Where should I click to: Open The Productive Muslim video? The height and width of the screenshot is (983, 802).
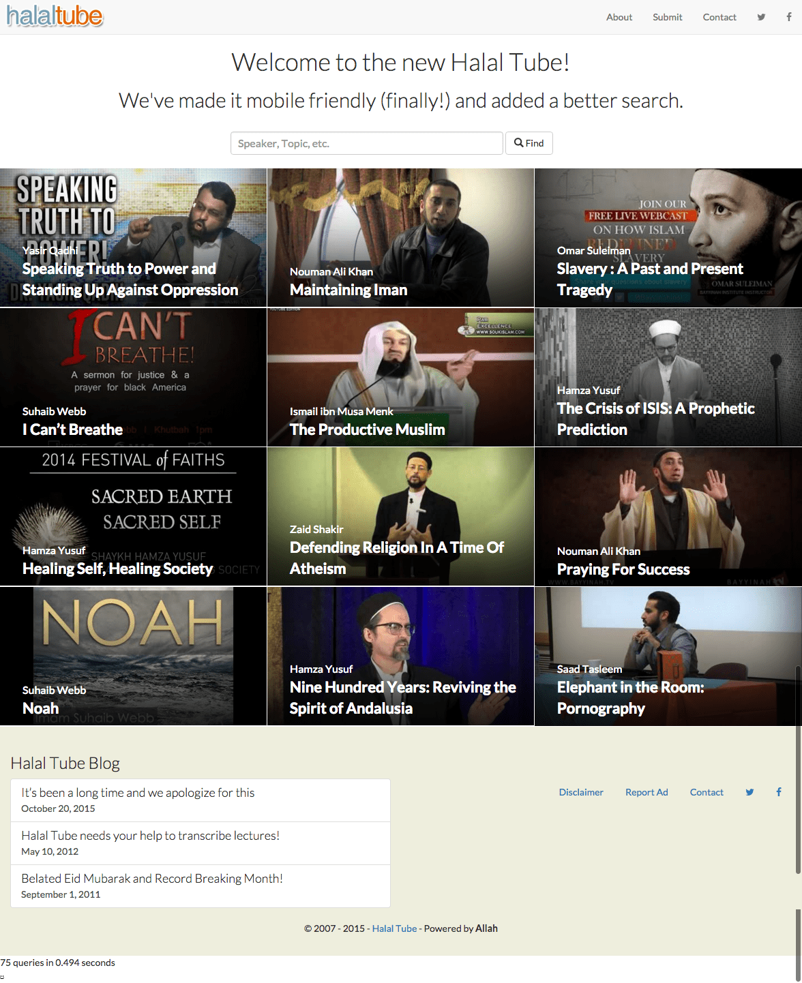point(400,377)
